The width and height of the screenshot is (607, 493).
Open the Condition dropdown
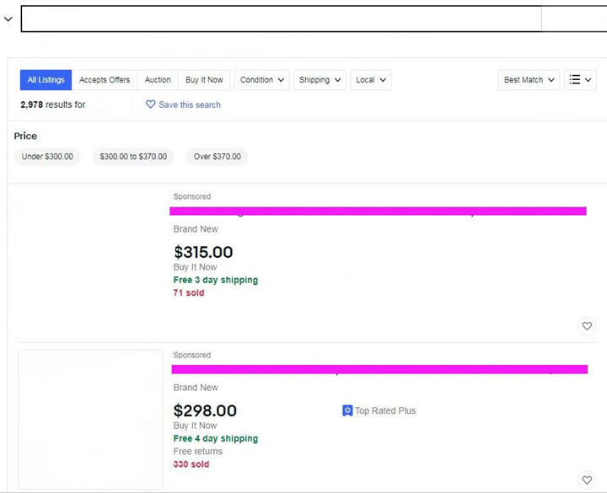[262, 80]
